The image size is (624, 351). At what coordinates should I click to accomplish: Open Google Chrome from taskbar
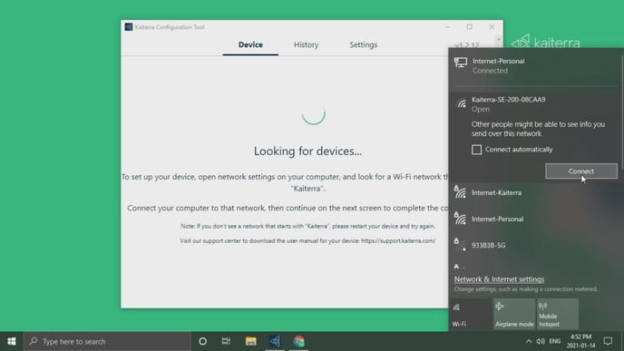click(x=299, y=341)
